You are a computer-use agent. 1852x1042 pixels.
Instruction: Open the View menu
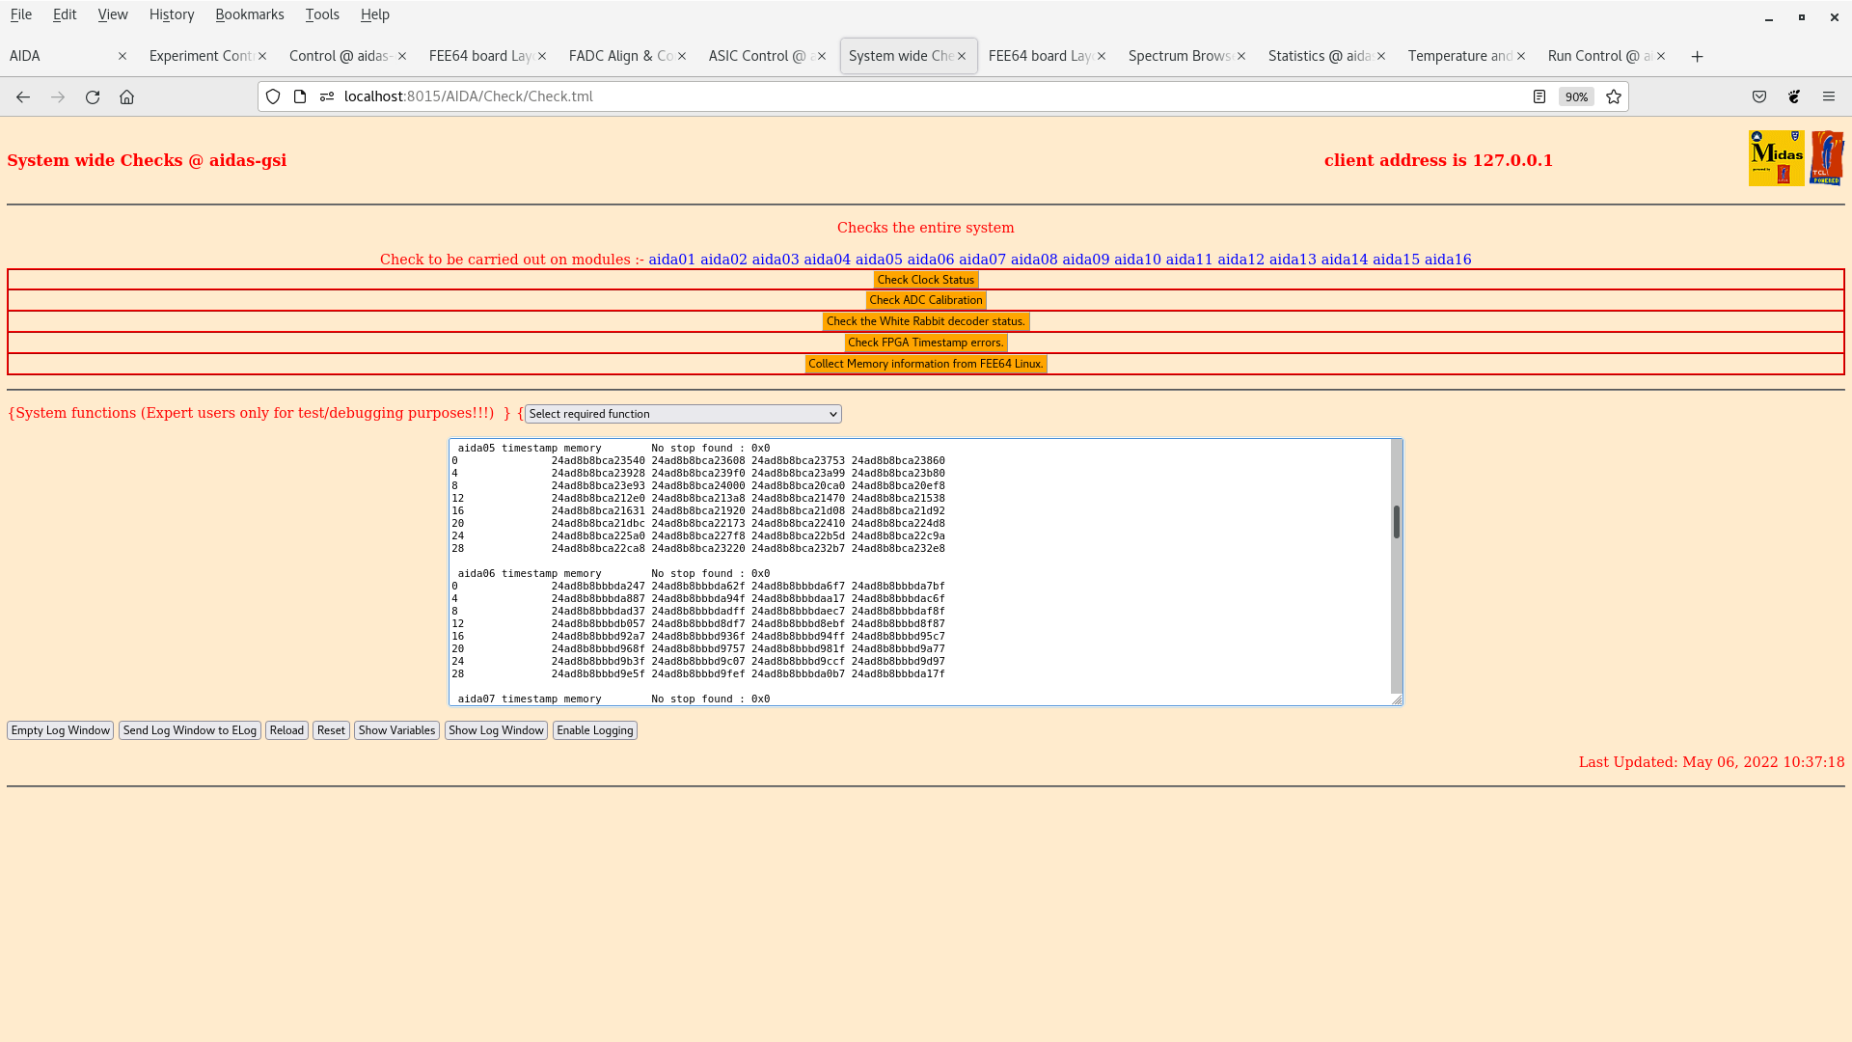(x=113, y=14)
